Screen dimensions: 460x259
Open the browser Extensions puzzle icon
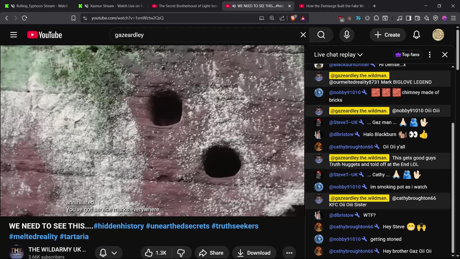click(x=376, y=18)
